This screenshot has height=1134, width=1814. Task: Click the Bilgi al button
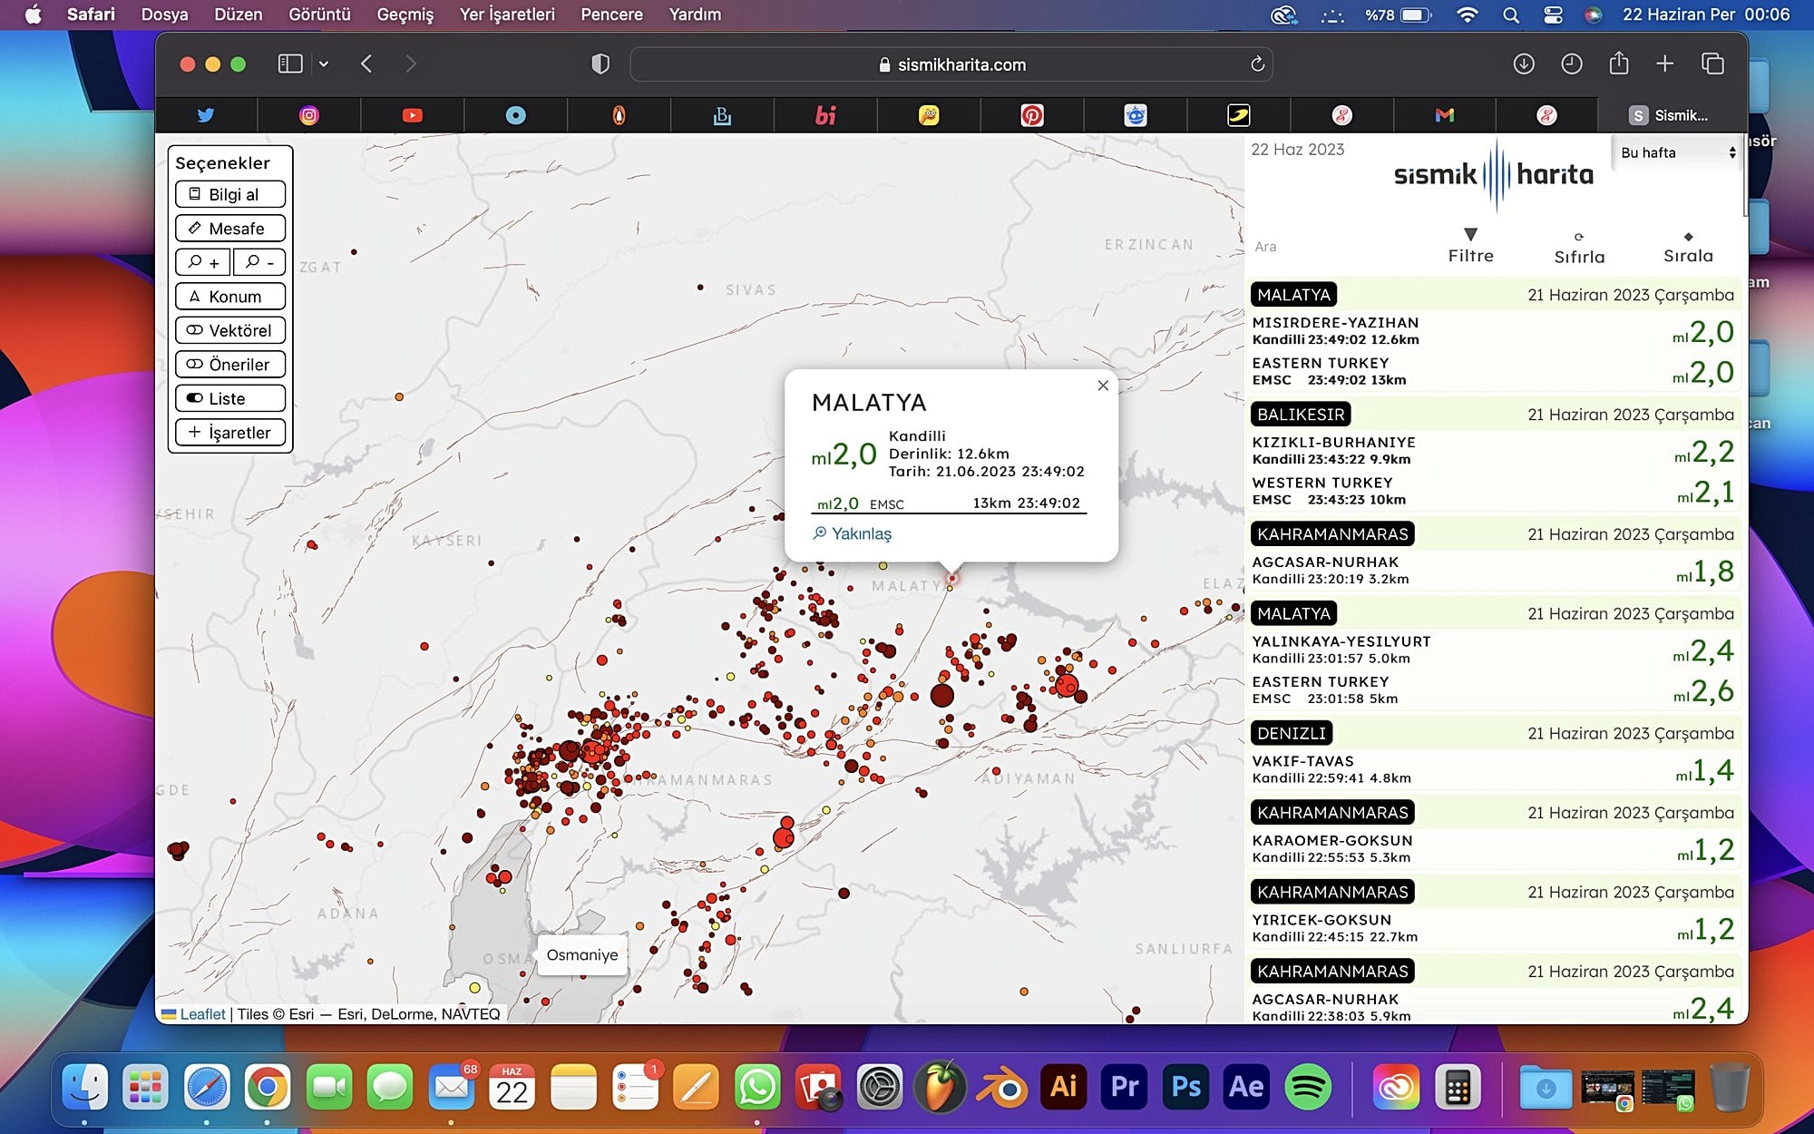point(230,194)
